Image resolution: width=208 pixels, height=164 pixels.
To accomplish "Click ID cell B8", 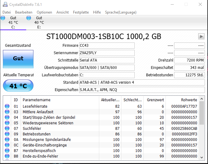I will (x=16, y=156).
